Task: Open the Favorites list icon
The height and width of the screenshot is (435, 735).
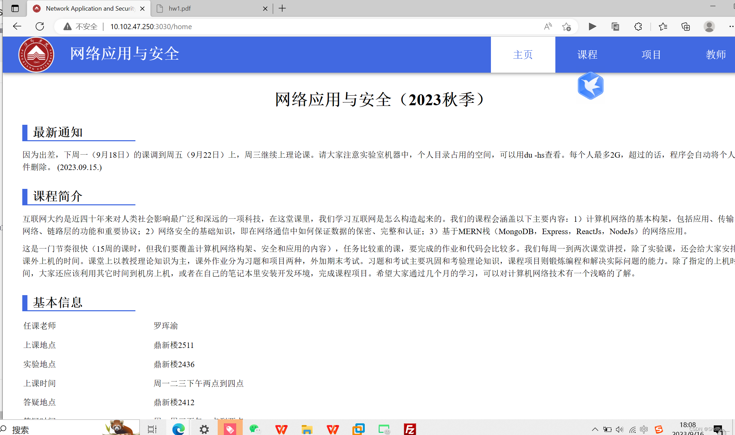Action: coord(663,26)
